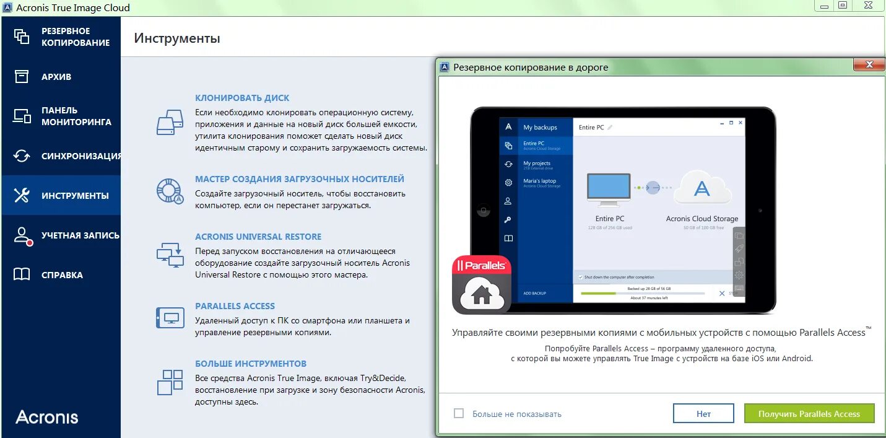Click the dialog title bar Acronis icon

pos(444,67)
